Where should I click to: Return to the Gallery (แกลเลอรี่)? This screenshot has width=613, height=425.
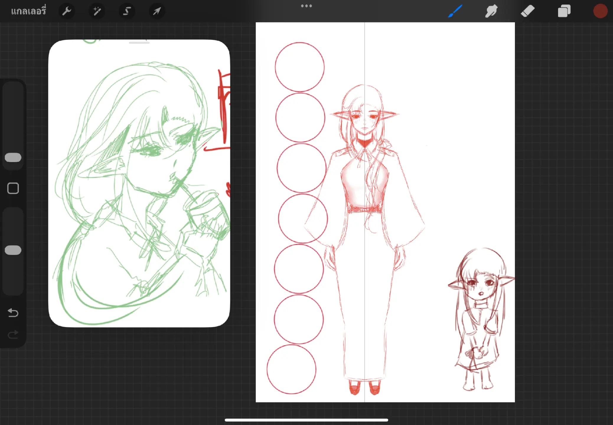point(29,11)
